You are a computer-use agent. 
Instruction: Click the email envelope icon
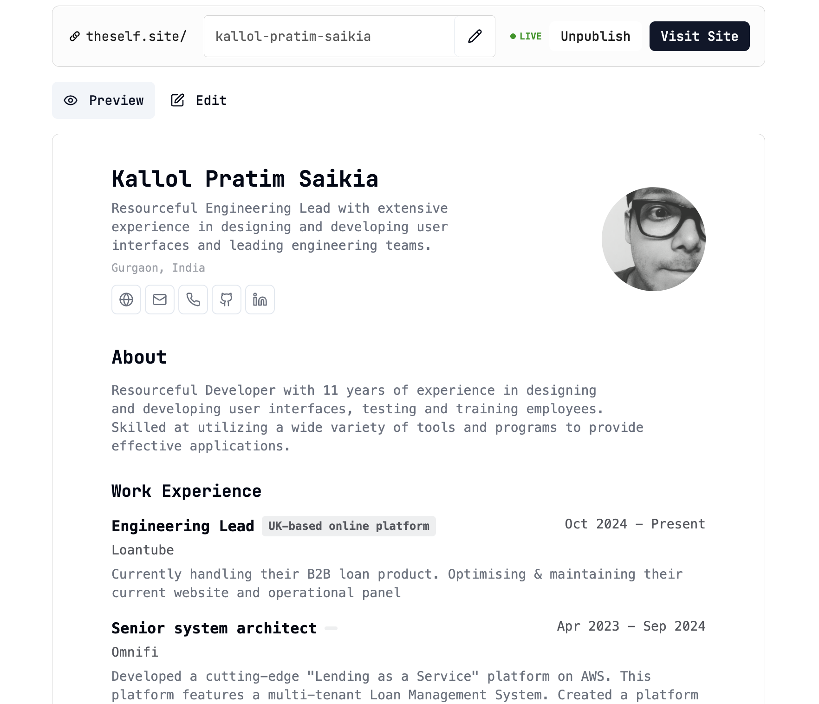click(x=160, y=300)
